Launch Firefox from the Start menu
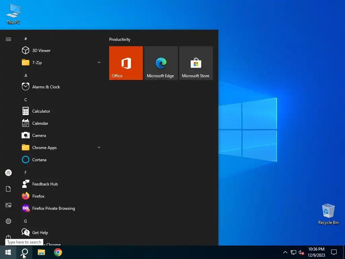The image size is (345, 259). click(62, 196)
